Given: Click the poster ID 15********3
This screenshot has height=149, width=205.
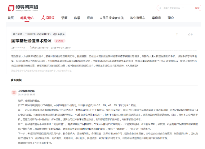Looking at the screenshot, I should pos(18,48).
